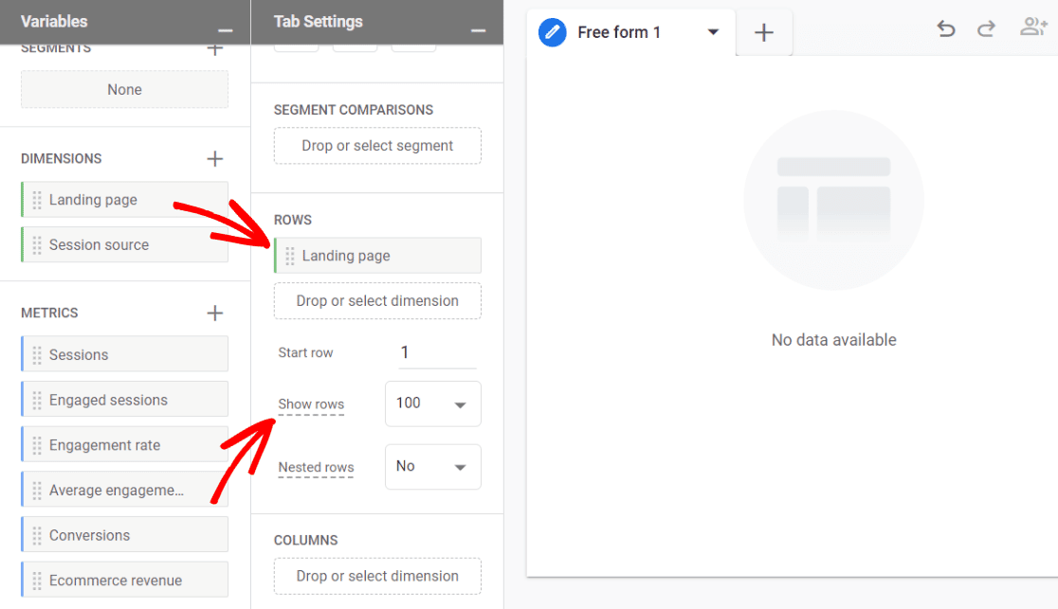Undo the last change
Image resolution: width=1058 pixels, height=609 pixels.
click(x=945, y=28)
